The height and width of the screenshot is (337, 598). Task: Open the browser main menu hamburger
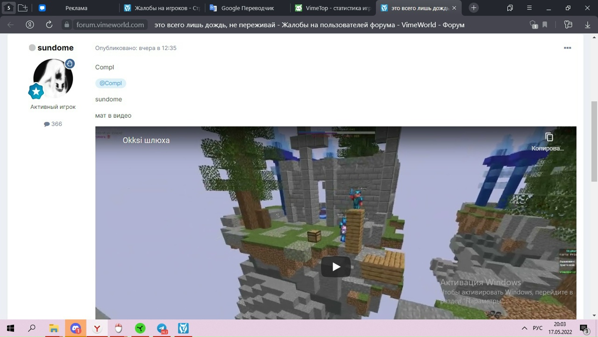529,8
